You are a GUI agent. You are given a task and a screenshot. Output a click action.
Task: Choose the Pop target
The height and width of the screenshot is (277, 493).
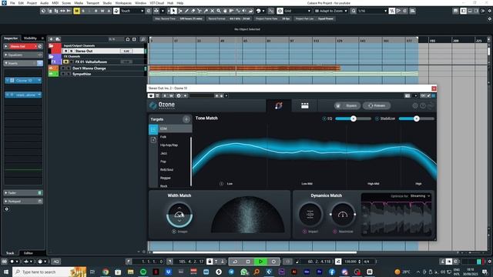[x=163, y=162]
